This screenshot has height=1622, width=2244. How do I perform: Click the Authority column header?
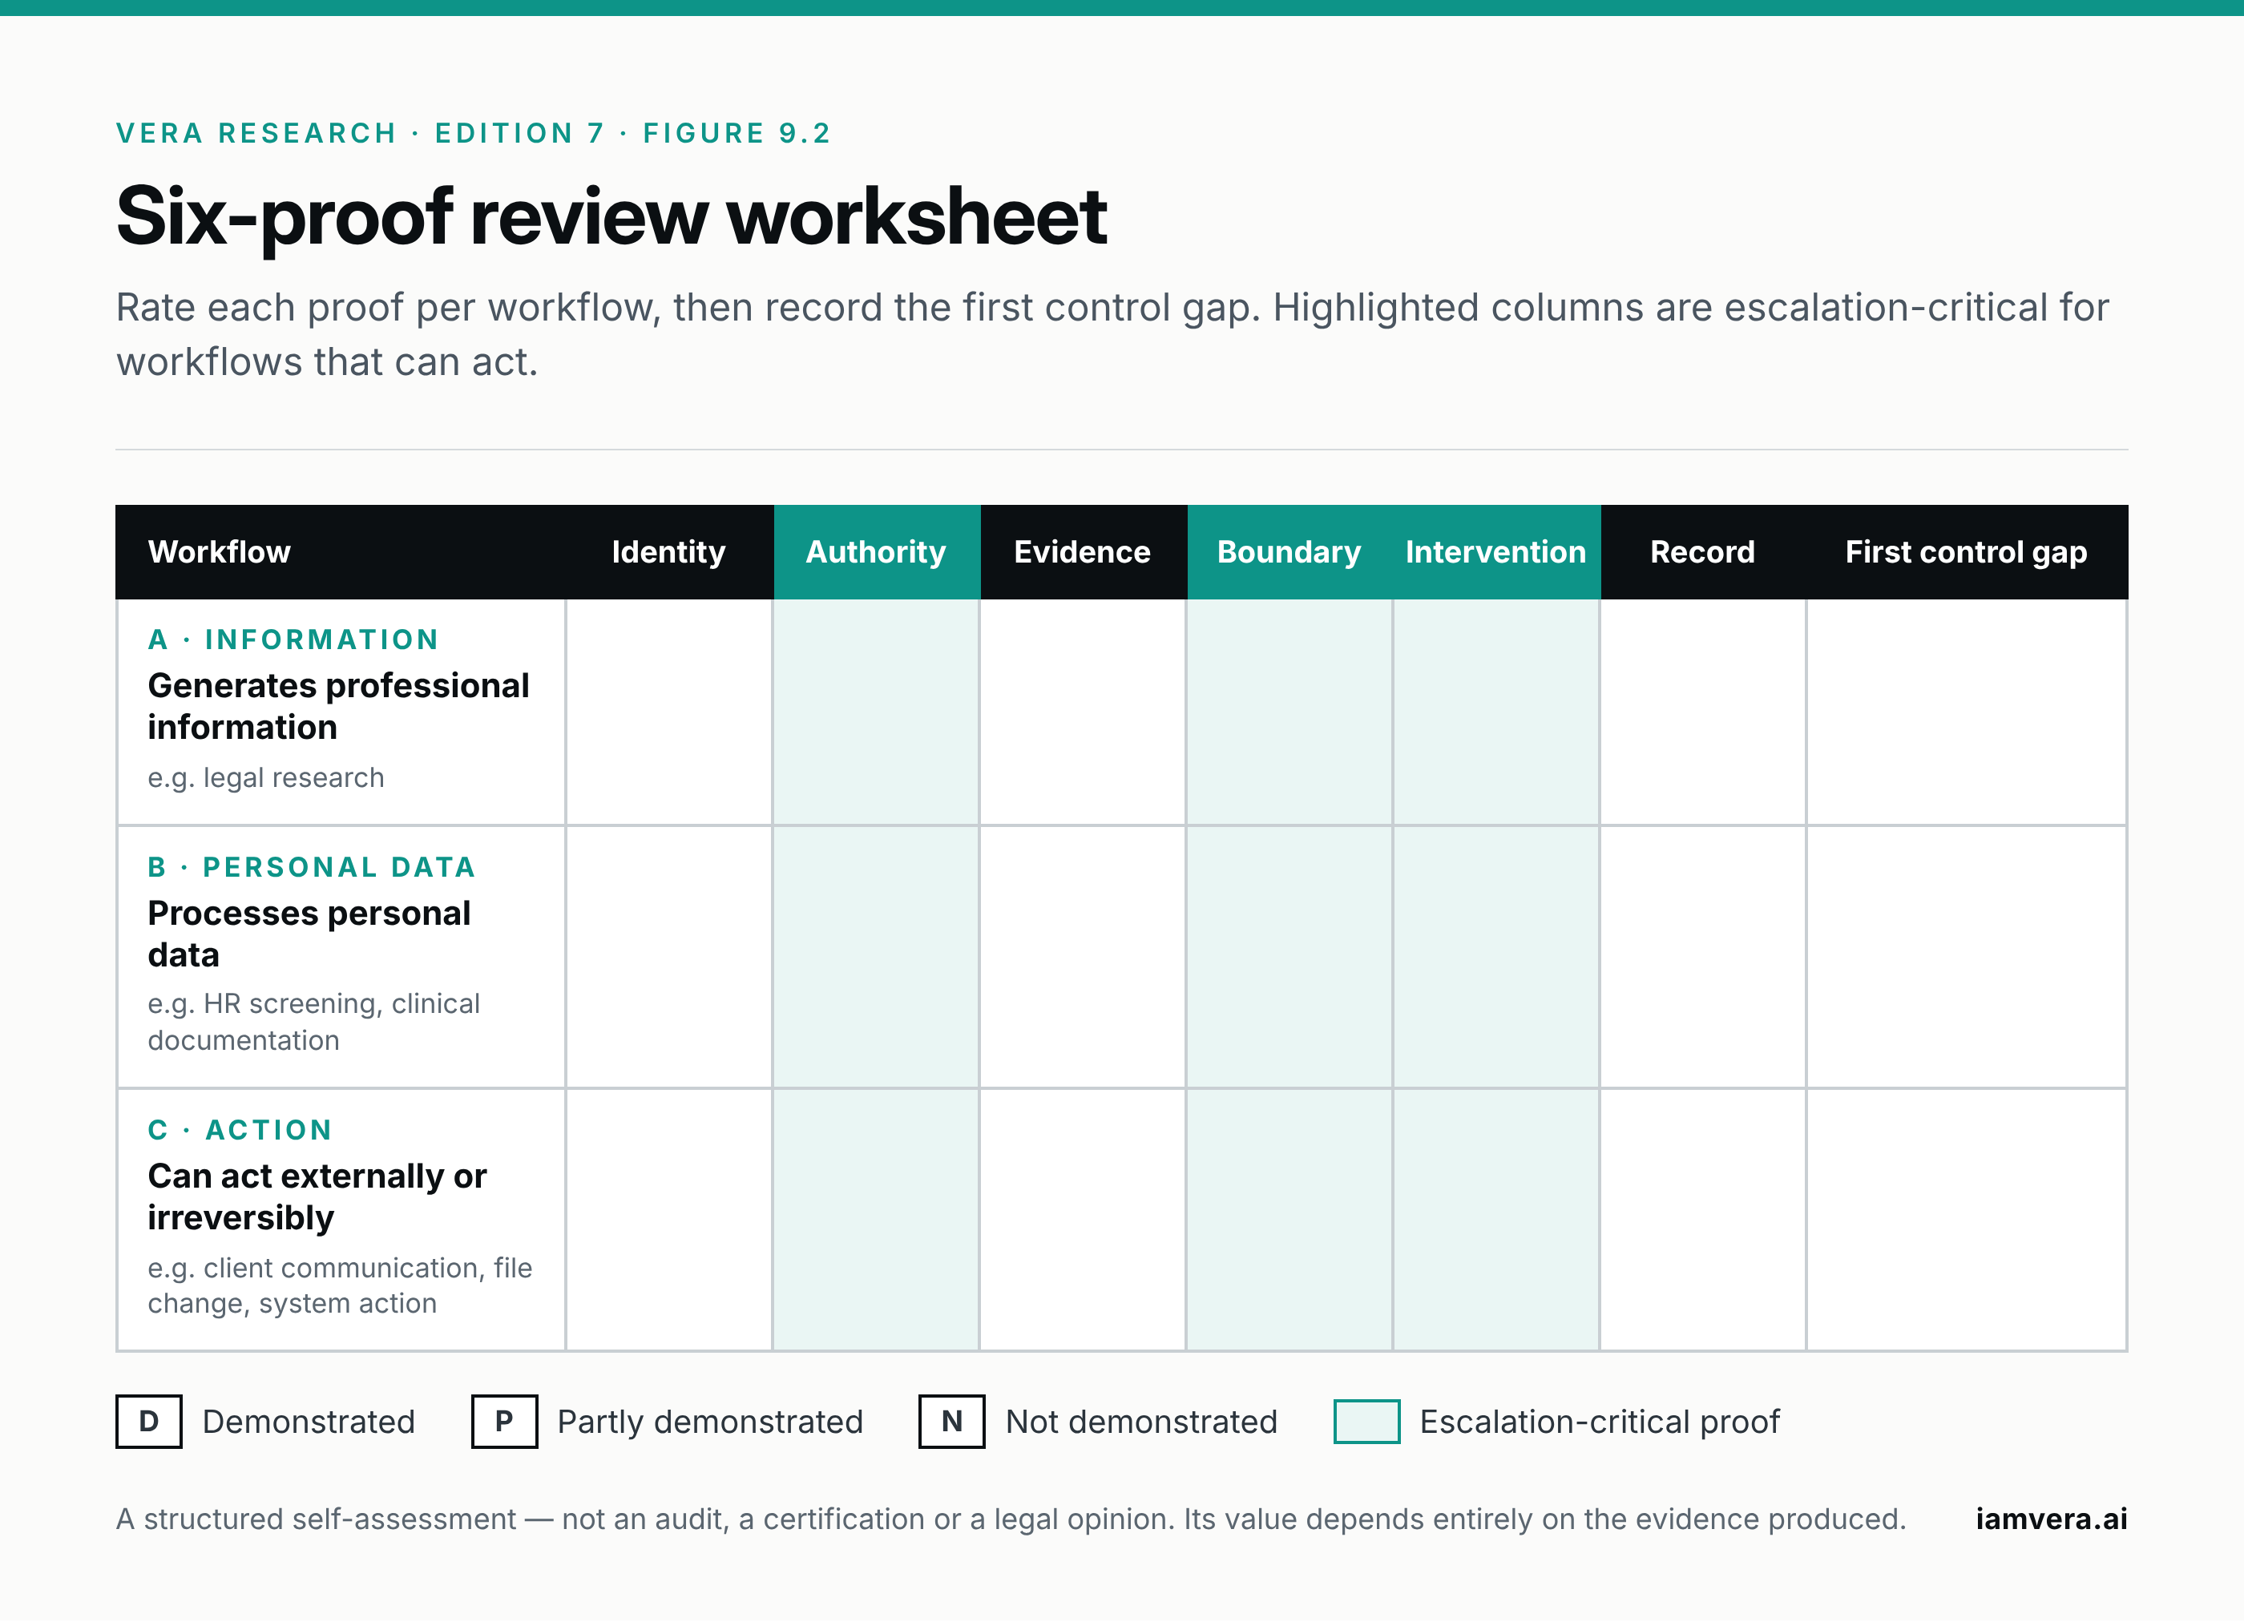pyautogui.click(x=876, y=551)
